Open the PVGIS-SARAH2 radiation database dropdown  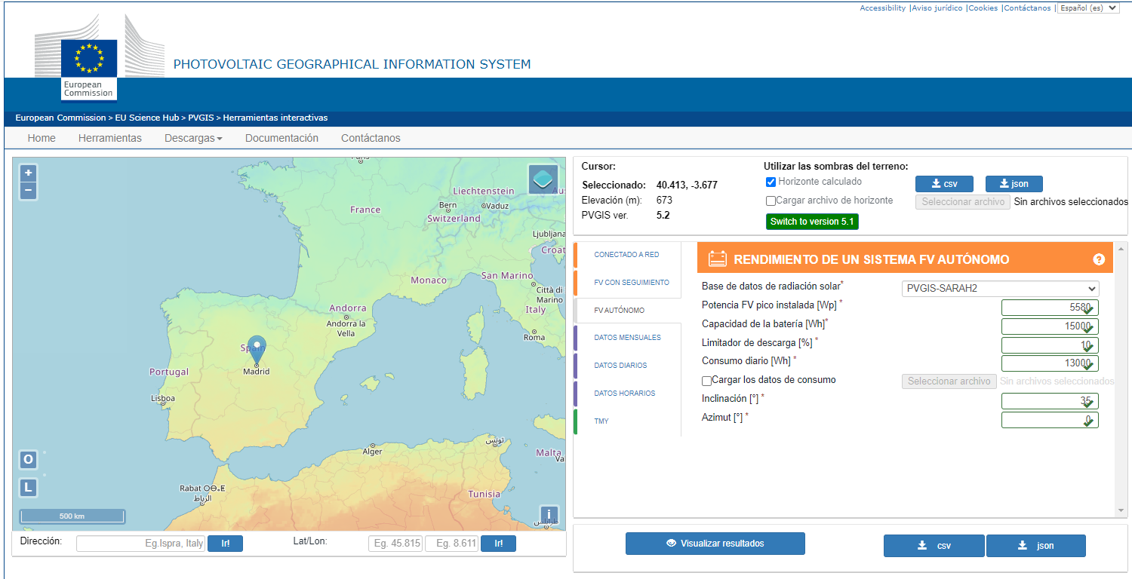pyautogui.click(x=1000, y=289)
